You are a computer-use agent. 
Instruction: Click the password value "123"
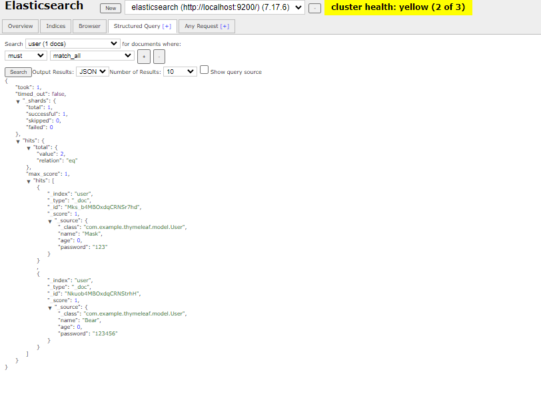100,247
